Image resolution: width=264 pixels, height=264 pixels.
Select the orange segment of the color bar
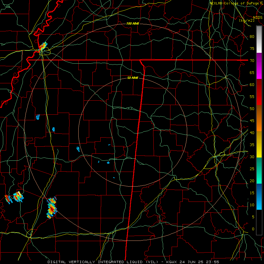click(x=259, y=118)
